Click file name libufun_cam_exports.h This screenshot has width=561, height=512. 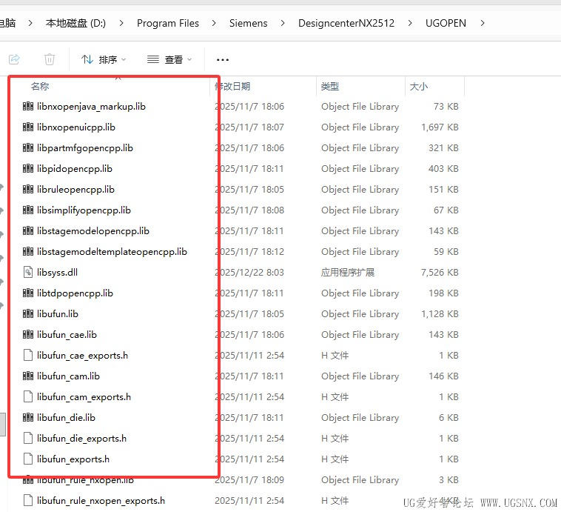coord(84,397)
